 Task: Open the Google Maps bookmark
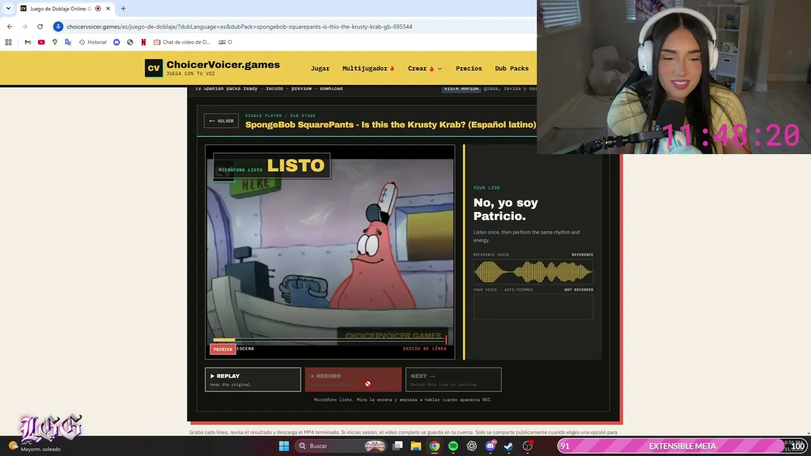(x=54, y=42)
